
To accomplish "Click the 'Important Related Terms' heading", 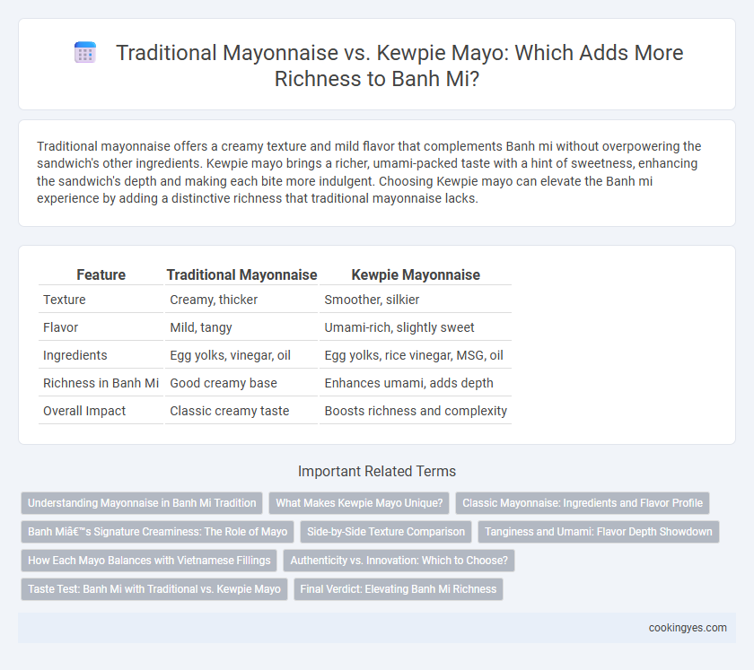I will tap(377, 471).
